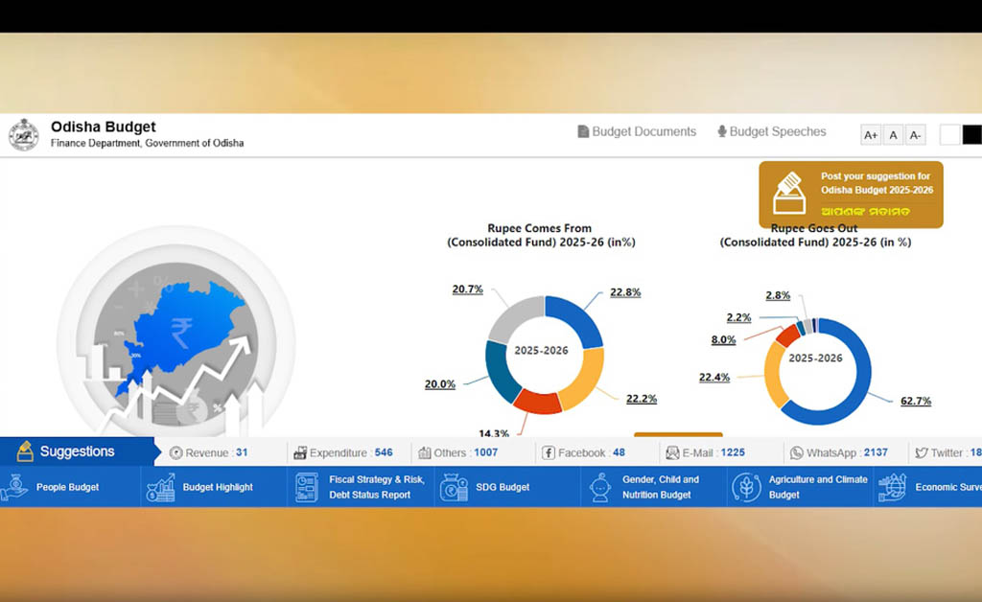Image resolution: width=982 pixels, height=602 pixels.
Task: Click the Economic Survey globe icon
Action: [893, 487]
